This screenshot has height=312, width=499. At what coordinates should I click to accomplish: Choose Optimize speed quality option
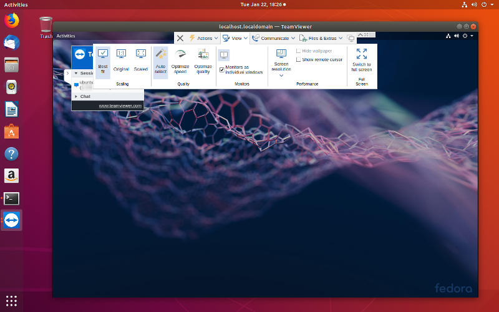point(180,62)
